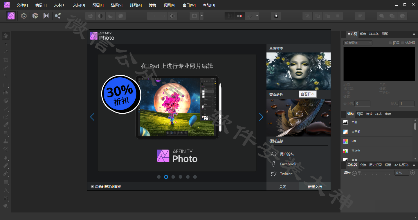
Task: Select the Flood Fill bucket tool
Action: coord(6,92)
